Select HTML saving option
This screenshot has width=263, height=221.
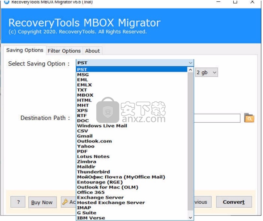(132, 100)
